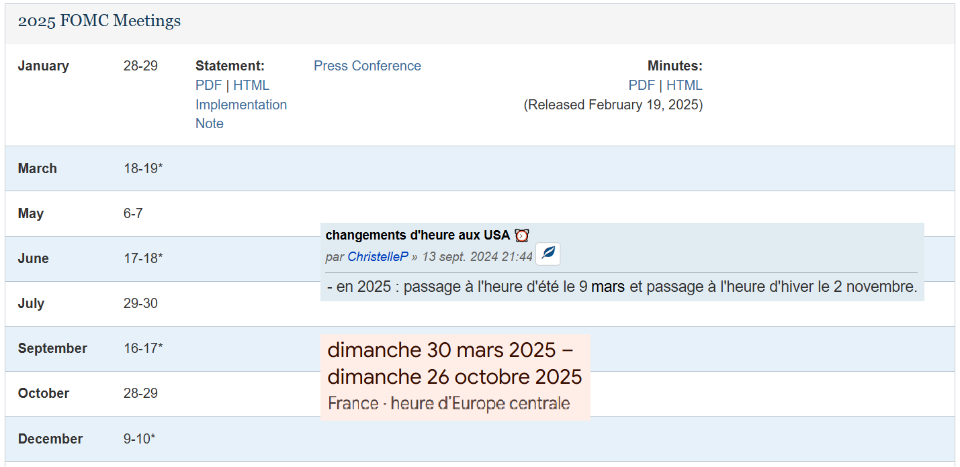Select the March 18-19* meeting row
The width and height of the screenshot is (960, 467).
click(x=143, y=168)
